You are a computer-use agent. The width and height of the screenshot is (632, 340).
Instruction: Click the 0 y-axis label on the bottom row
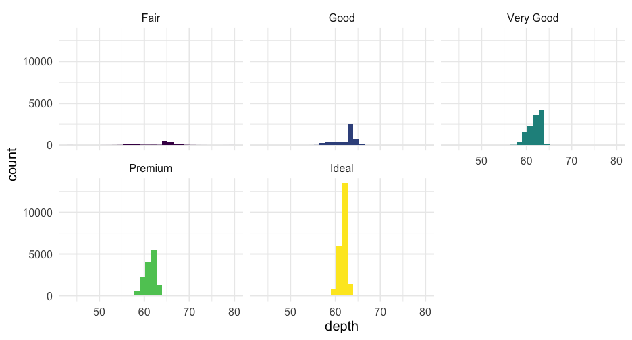pos(50,296)
